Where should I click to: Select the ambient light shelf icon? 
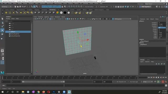point(6,13)
